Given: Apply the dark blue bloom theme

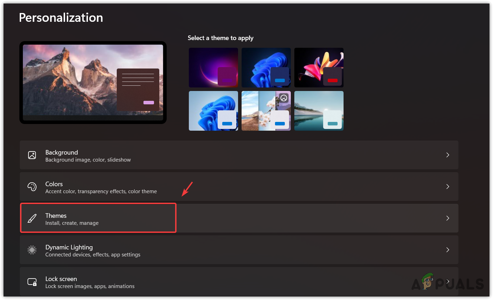Looking at the screenshot, I should coord(266,67).
